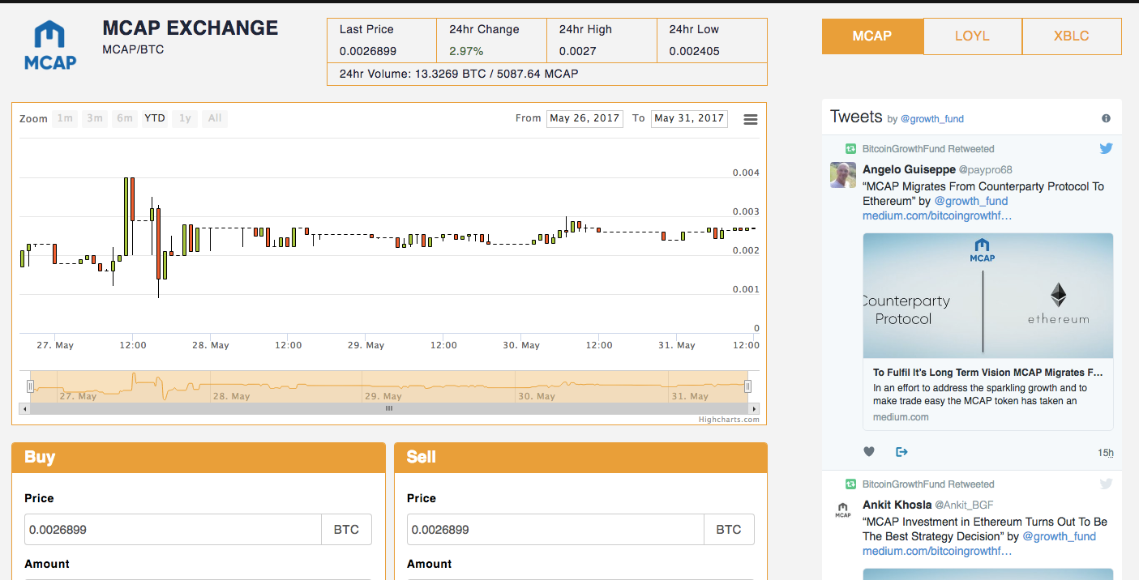Click the Twitter bird icon on Angelo's tweet

pyautogui.click(x=1106, y=148)
